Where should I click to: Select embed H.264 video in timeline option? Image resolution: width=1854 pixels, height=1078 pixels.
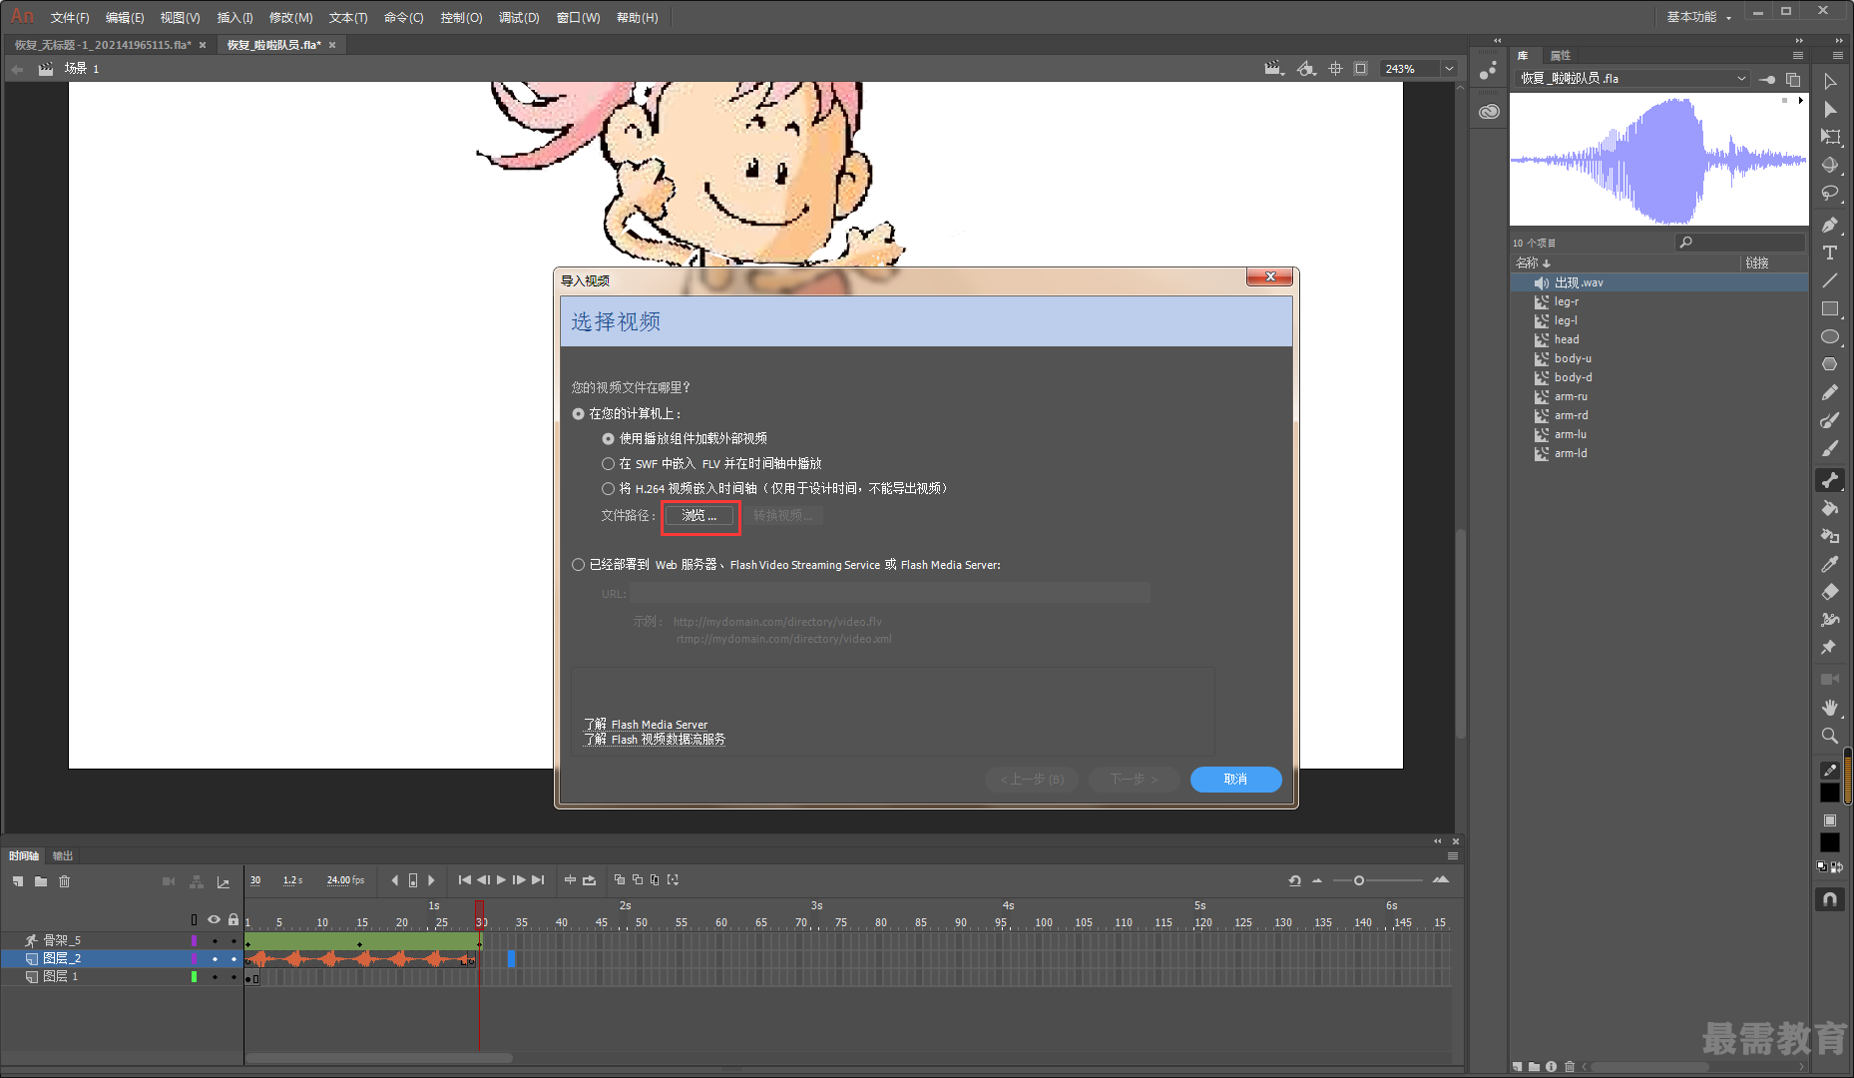pos(608,488)
